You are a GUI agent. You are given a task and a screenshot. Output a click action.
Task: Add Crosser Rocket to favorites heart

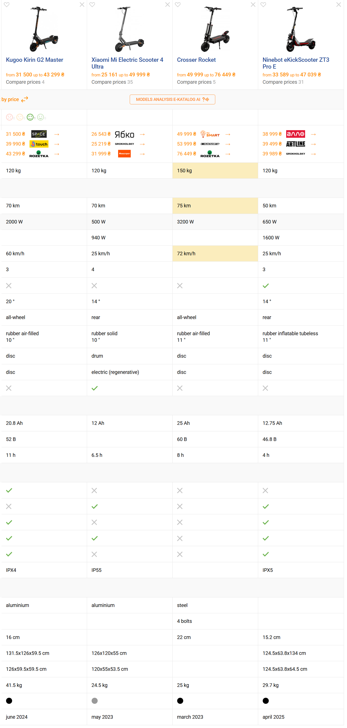click(178, 5)
